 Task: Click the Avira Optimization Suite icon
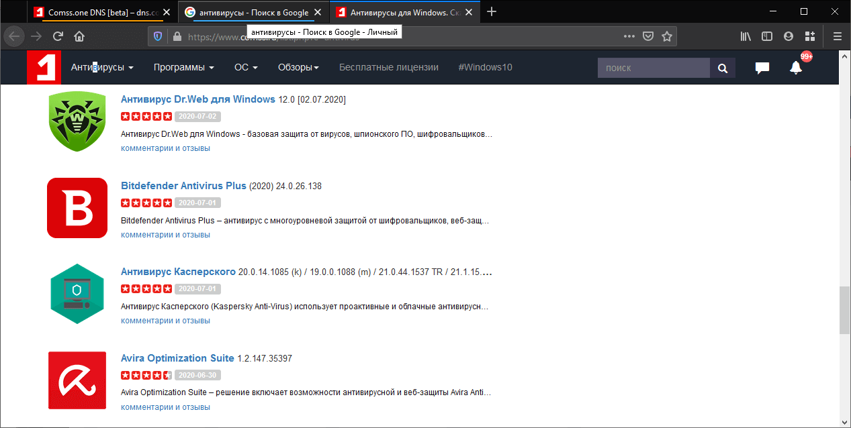click(77, 380)
